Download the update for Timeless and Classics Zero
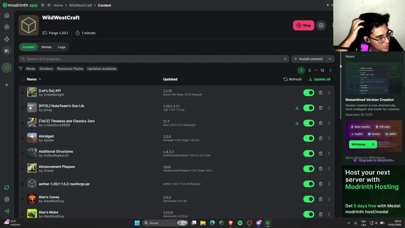The width and height of the screenshot is (405, 228). pyautogui.click(x=297, y=123)
